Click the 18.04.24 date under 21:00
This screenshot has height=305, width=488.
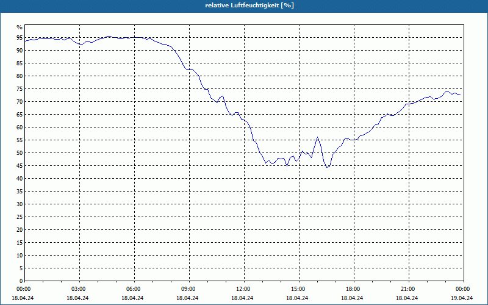point(407,298)
